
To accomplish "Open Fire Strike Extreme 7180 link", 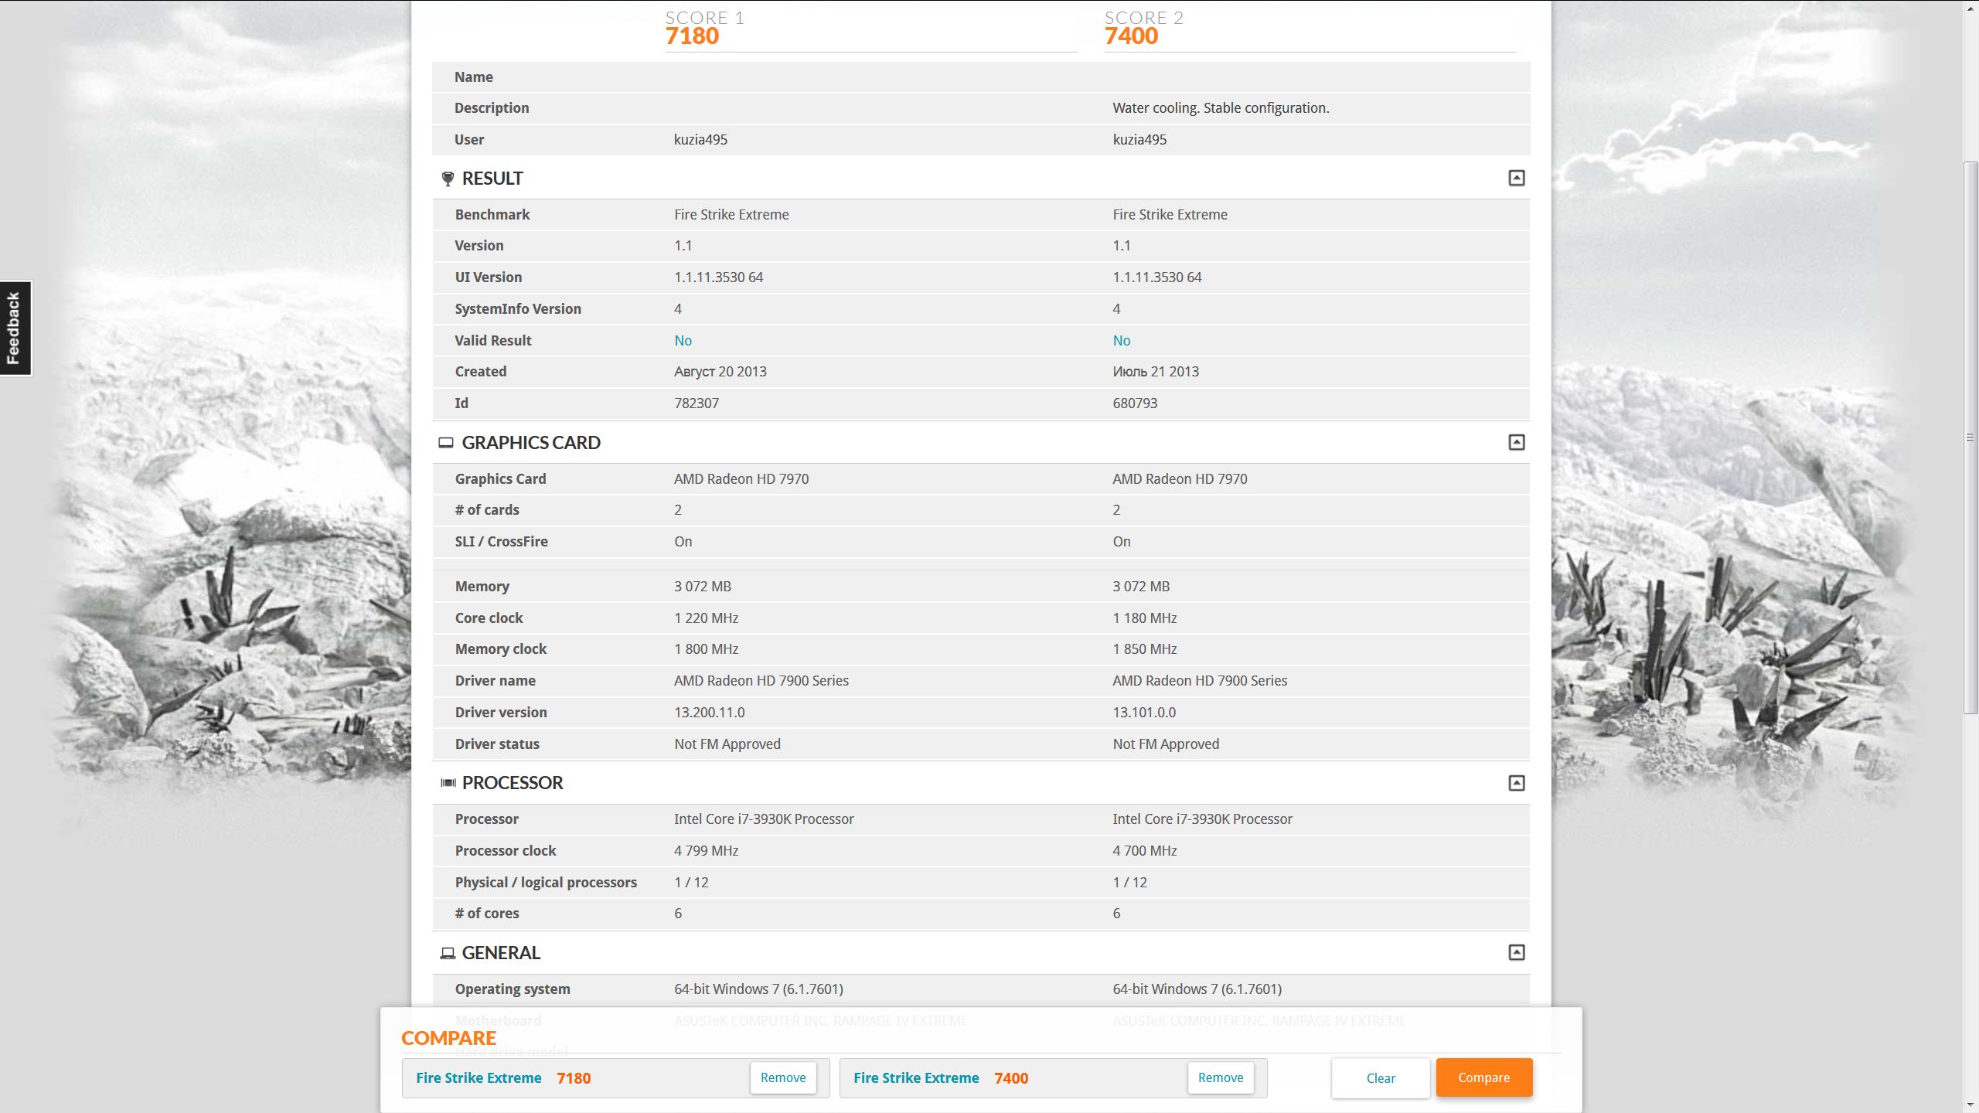I will tap(479, 1078).
